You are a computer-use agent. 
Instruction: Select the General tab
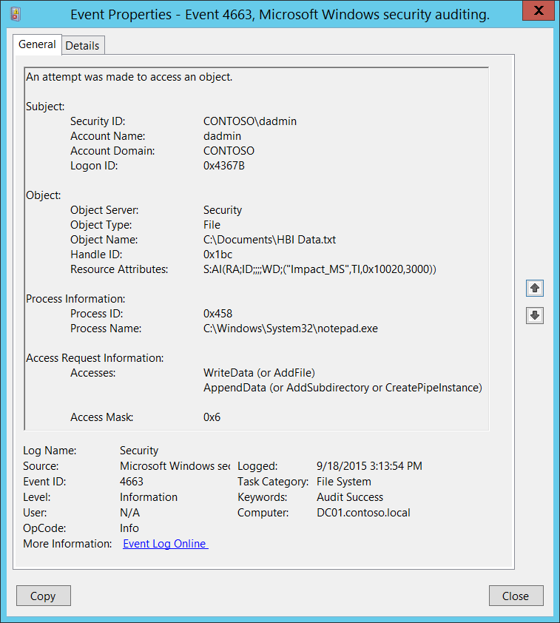[37, 44]
